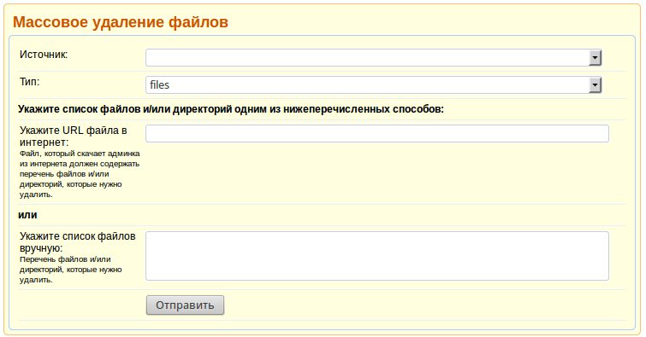Click the Укажите список файлов вручную label
This screenshot has width=646, height=337.
[x=78, y=242]
